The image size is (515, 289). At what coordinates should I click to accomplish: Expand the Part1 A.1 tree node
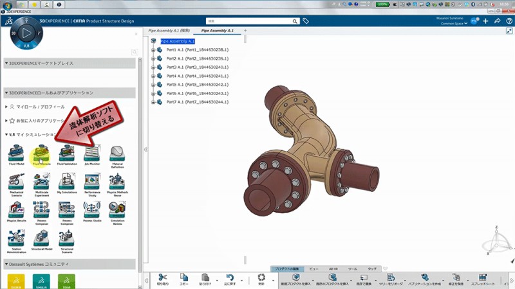coord(153,50)
